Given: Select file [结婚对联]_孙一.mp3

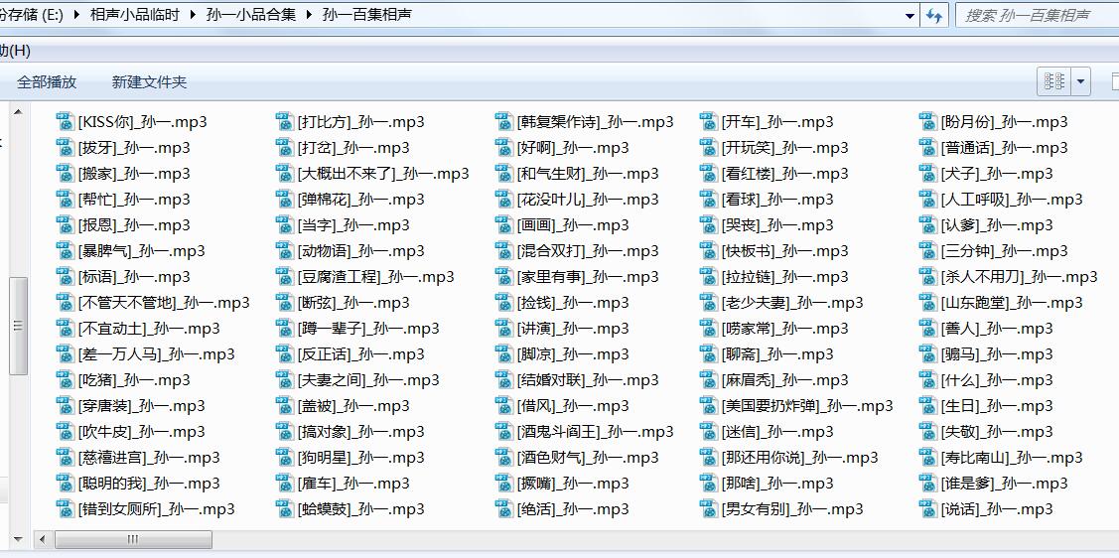Looking at the screenshot, I should click(577, 379).
